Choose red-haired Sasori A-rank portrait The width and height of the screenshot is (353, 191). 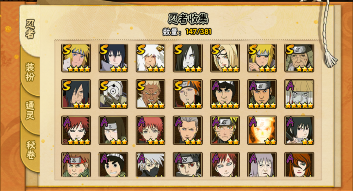(x=150, y=130)
